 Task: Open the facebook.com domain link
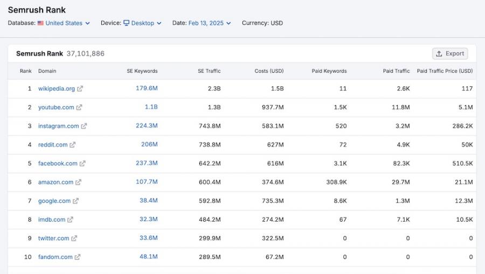(x=58, y=163)
